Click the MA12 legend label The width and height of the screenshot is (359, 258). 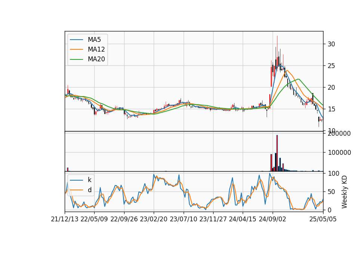pyautogui.click(x=96, y=49)
